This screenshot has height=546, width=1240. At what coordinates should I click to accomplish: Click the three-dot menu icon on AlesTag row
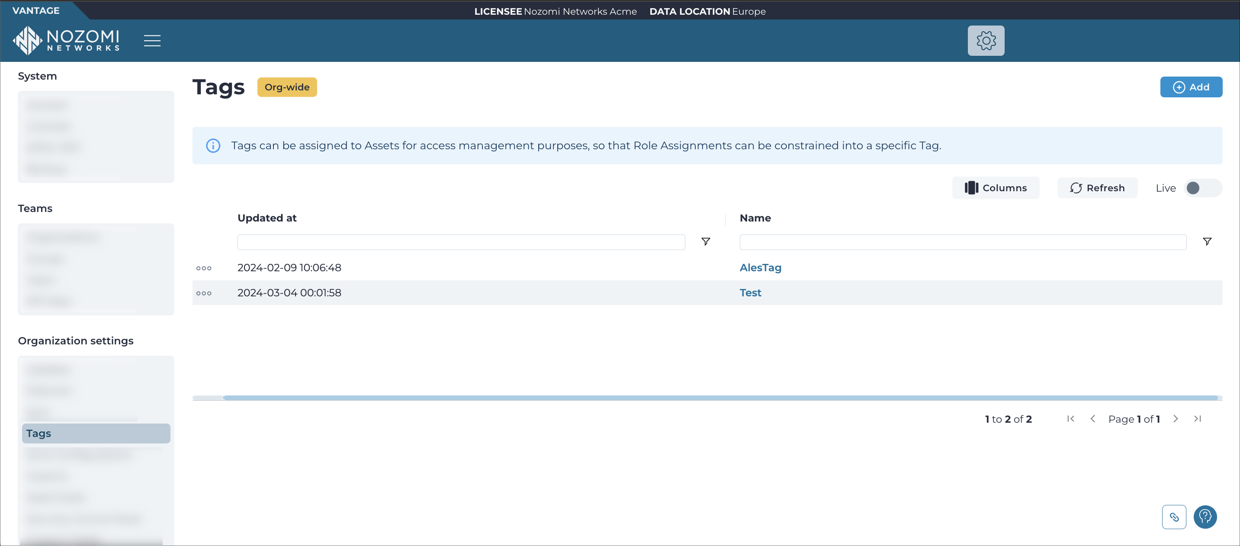[x=204, y=268]
